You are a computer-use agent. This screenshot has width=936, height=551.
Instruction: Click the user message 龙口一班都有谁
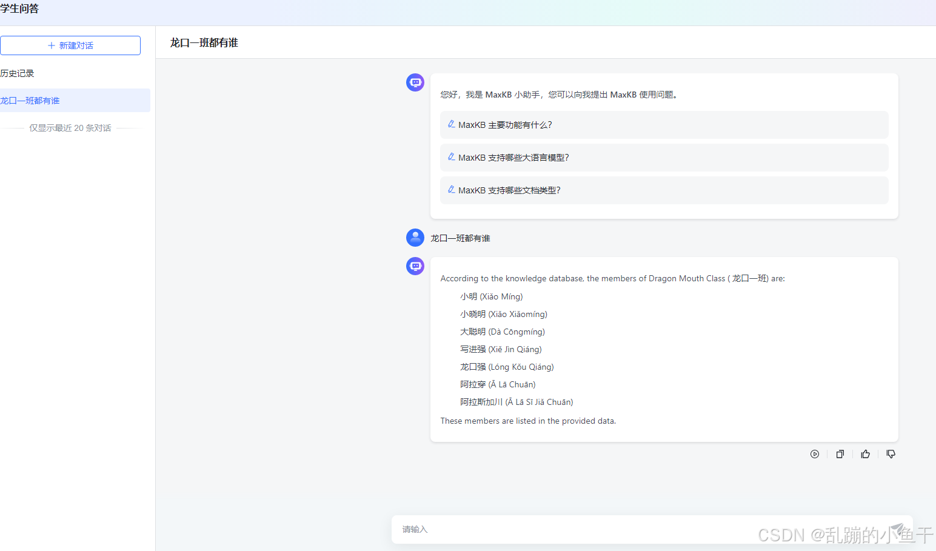460,238
